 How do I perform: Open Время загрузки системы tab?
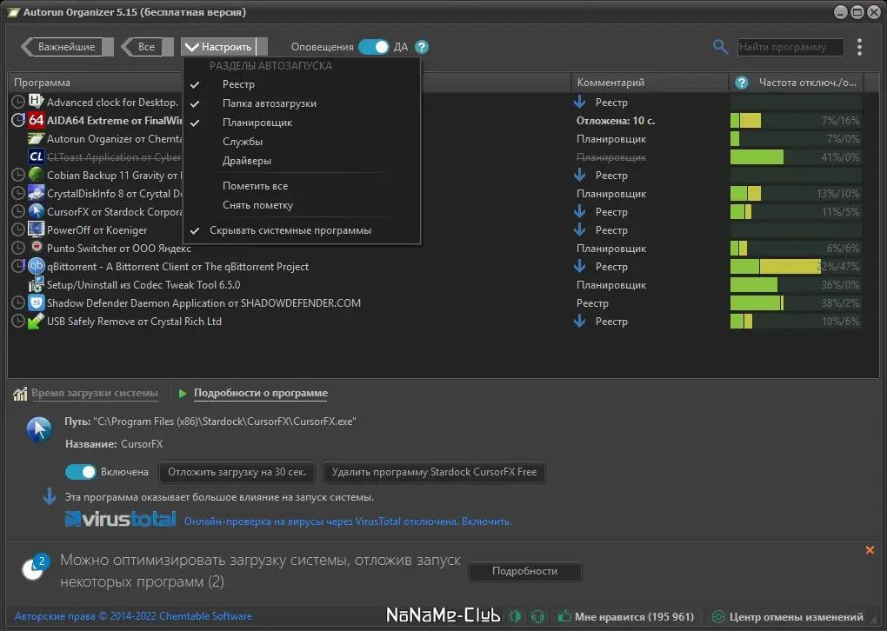coord(95,393)
